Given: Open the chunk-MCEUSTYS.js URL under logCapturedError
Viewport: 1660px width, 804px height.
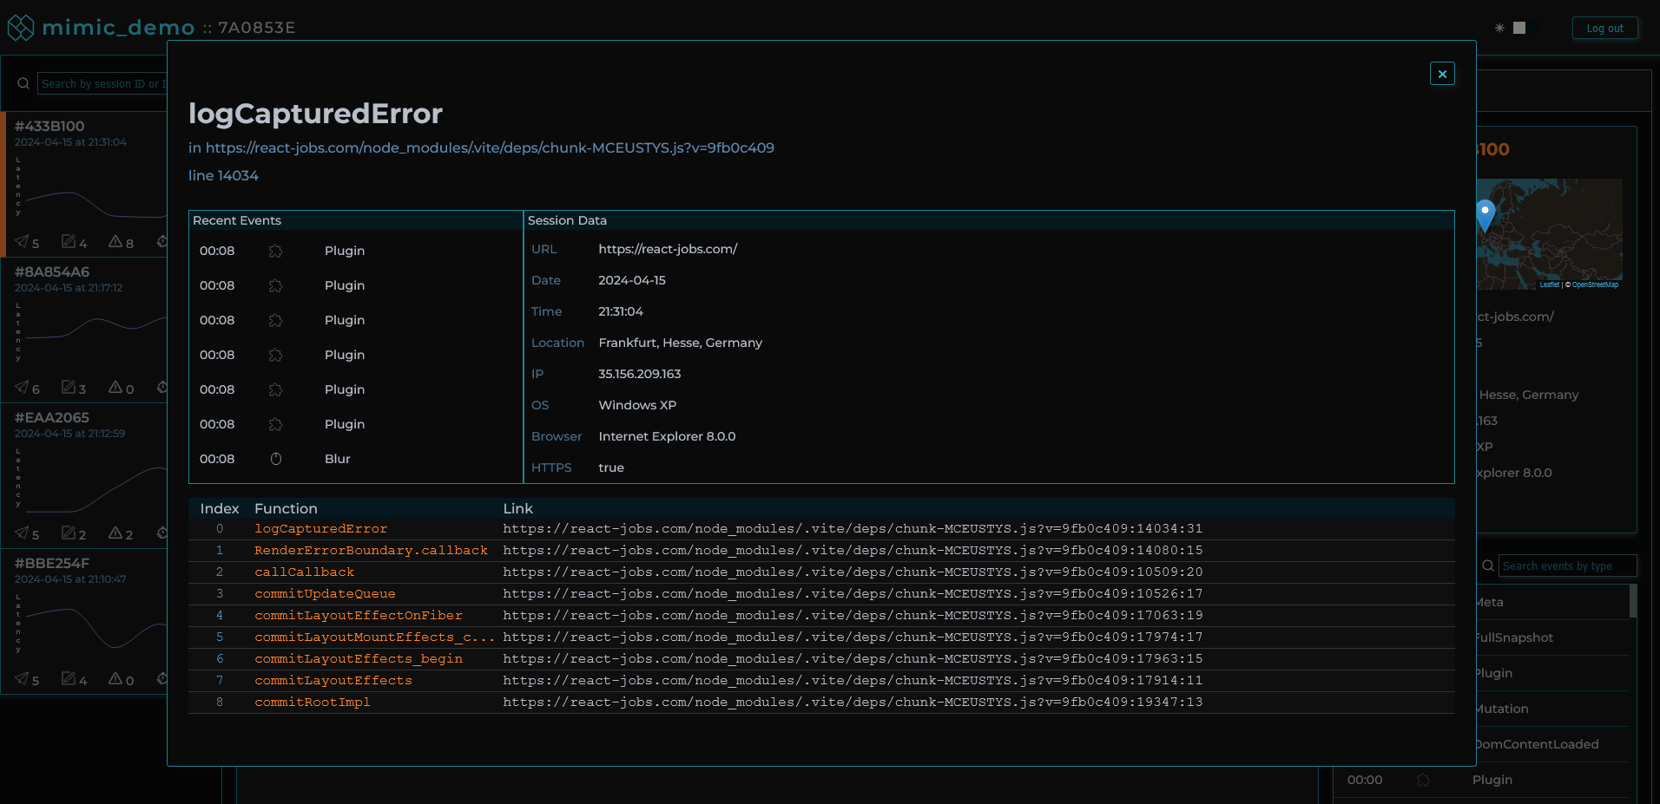Looking at the screenshot, I should pyautogui.click(x=490, y=147).
